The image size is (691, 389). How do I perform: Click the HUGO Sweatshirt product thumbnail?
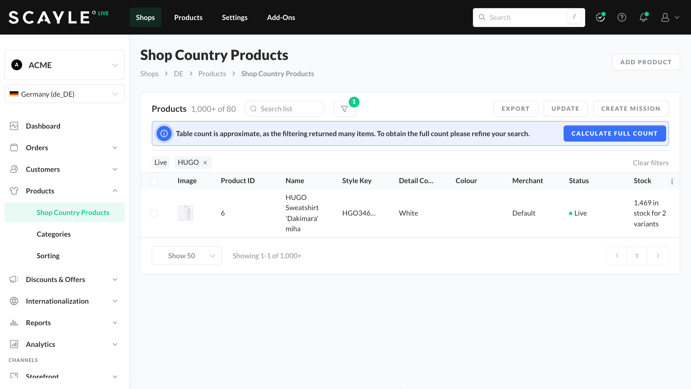point(185,213)
